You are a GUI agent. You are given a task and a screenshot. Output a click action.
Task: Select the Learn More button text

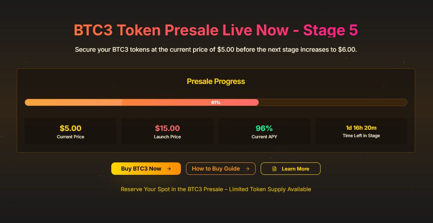tap(295, 169)
